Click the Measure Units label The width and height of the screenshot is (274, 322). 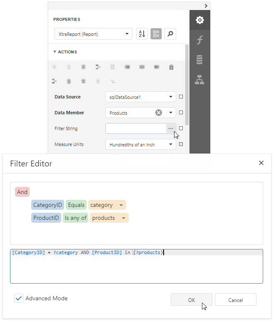[69, 144]
